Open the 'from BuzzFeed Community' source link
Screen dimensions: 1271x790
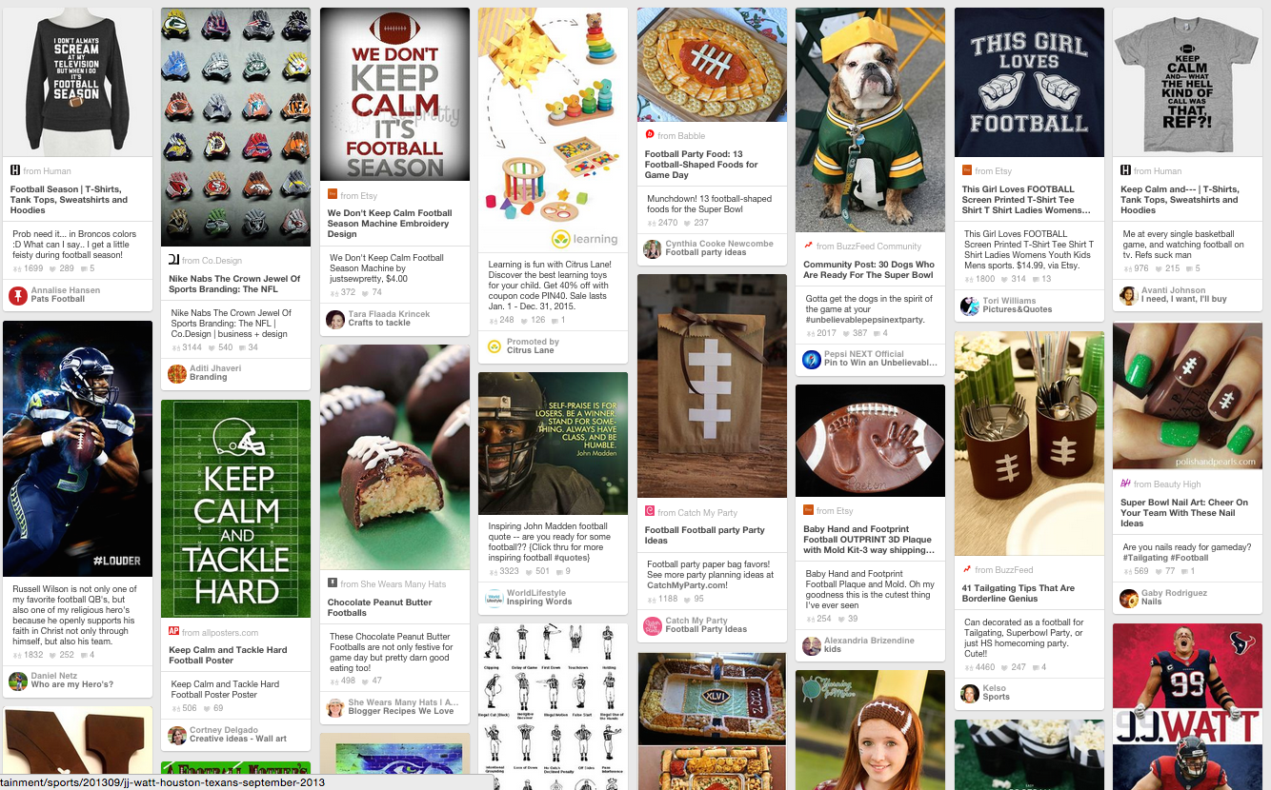[862, 247]
